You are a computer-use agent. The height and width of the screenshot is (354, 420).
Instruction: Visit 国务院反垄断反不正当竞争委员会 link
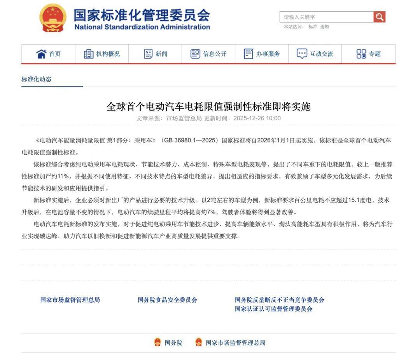(x=279, y=300)
